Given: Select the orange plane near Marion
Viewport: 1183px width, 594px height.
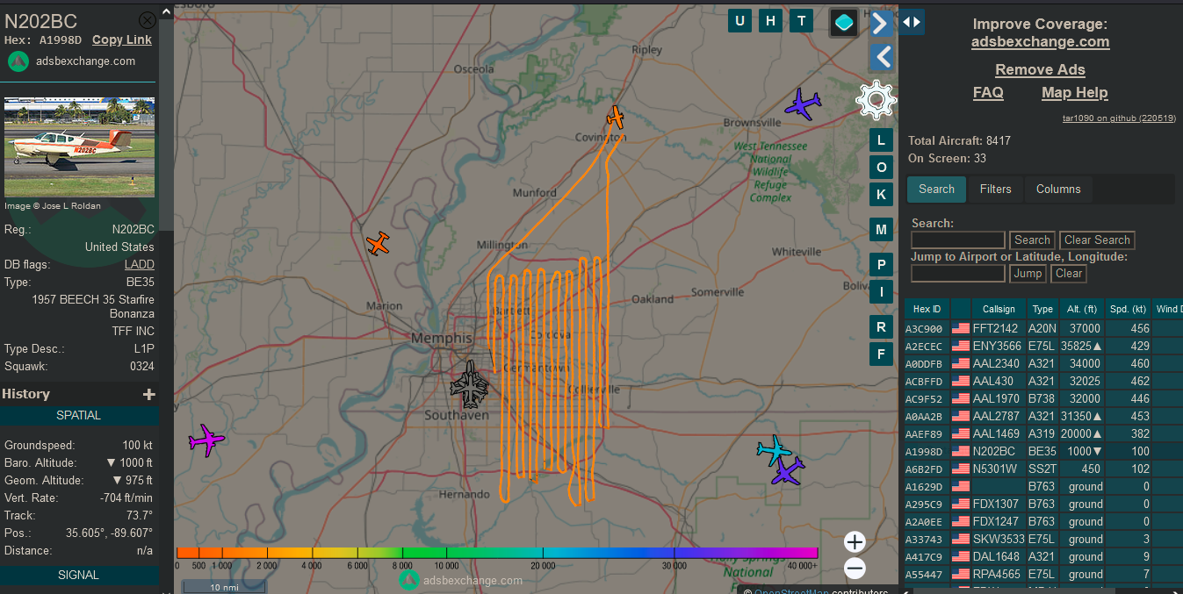Looking at the screenshot, I should point(379,243).
